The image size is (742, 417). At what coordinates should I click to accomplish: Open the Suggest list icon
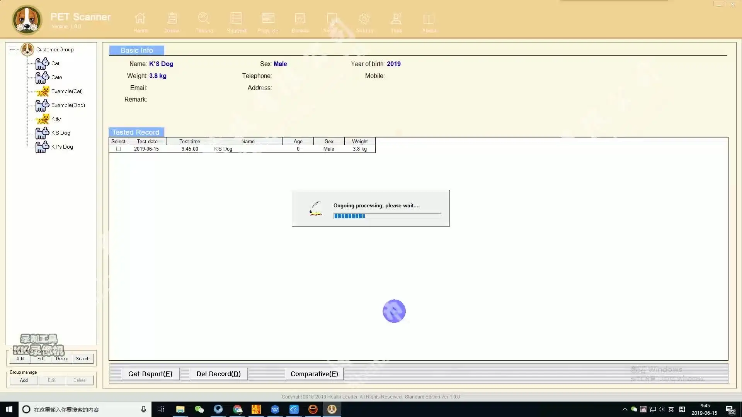(236, 19)
